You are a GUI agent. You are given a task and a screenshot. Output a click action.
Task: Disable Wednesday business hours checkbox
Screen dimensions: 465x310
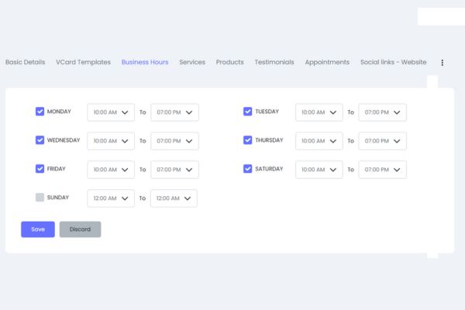(x=40, y=140)
